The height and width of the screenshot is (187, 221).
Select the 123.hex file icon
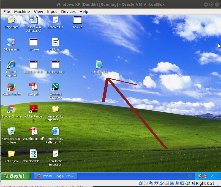tap(56, 42)
